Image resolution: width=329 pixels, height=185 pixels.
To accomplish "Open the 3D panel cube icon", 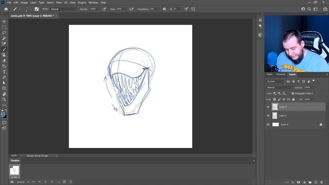I will click(x=260, y=35).
